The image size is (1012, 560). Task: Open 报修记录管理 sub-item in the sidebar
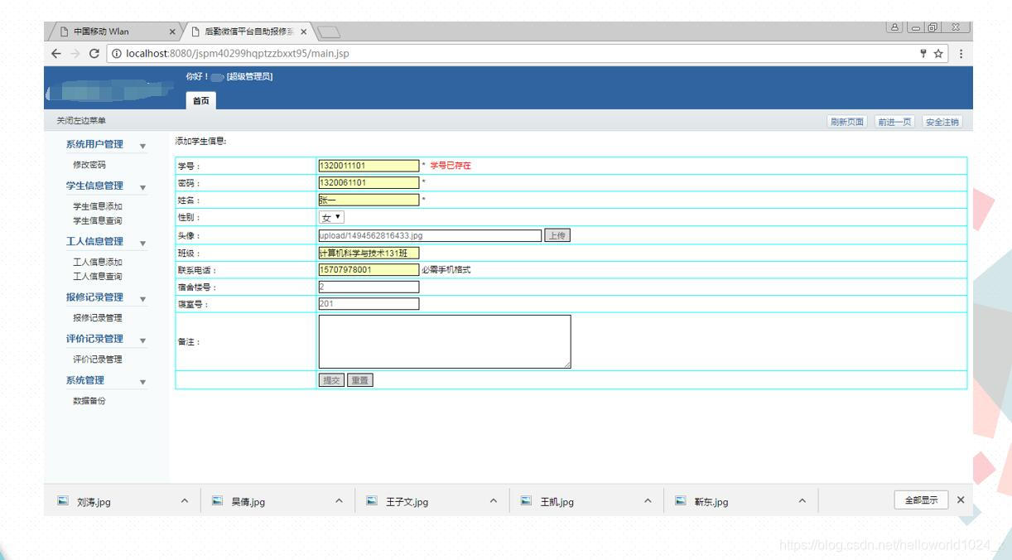[98, 317]
